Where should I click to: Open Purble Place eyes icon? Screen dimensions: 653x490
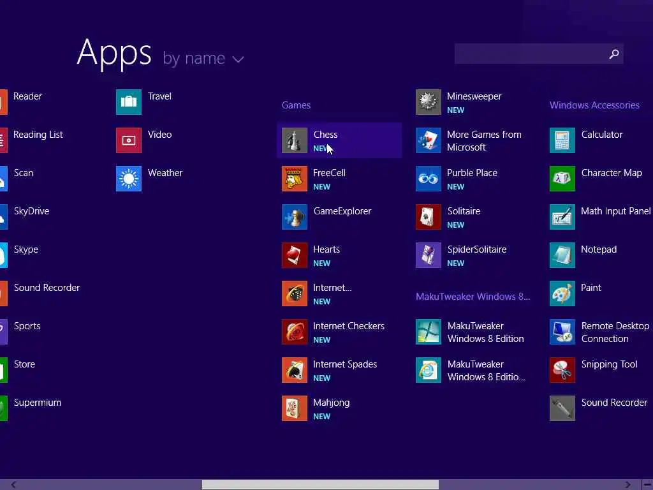click(429, 179)
